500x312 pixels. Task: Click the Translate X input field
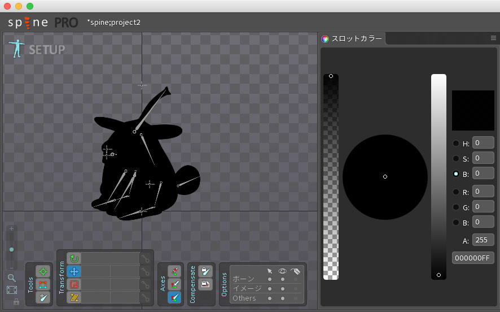click(x=96, y=271)
